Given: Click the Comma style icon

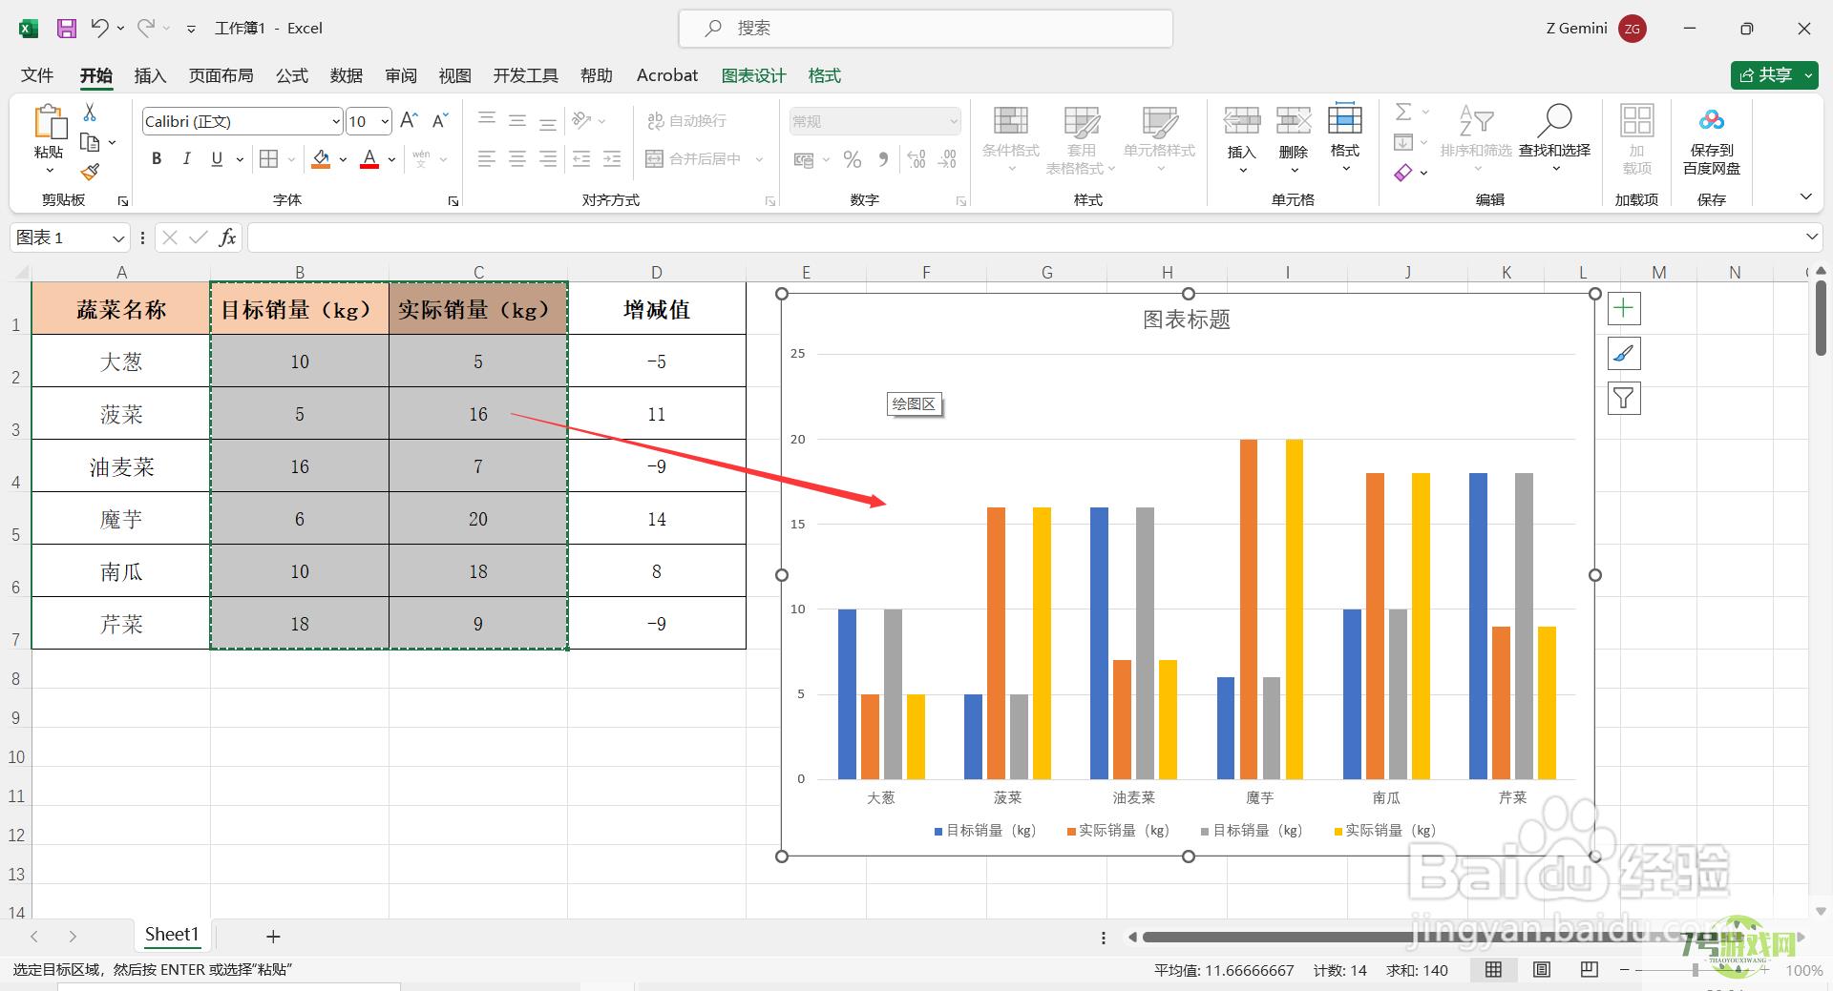Looking at the screenshot, I should (x=883, y=159).
